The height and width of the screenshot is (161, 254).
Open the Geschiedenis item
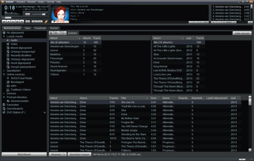click(x=15, y=109)
